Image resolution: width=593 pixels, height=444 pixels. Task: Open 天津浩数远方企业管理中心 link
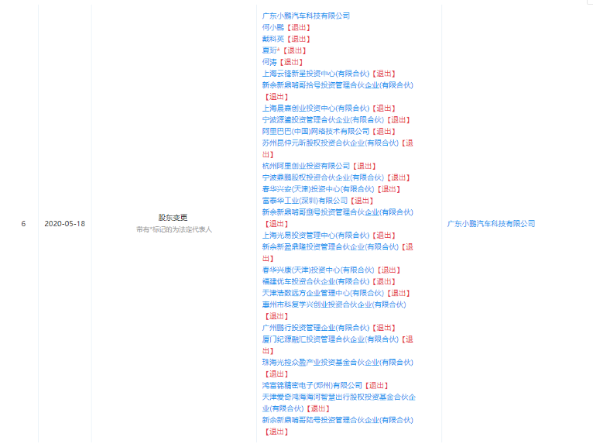(323, 293)
